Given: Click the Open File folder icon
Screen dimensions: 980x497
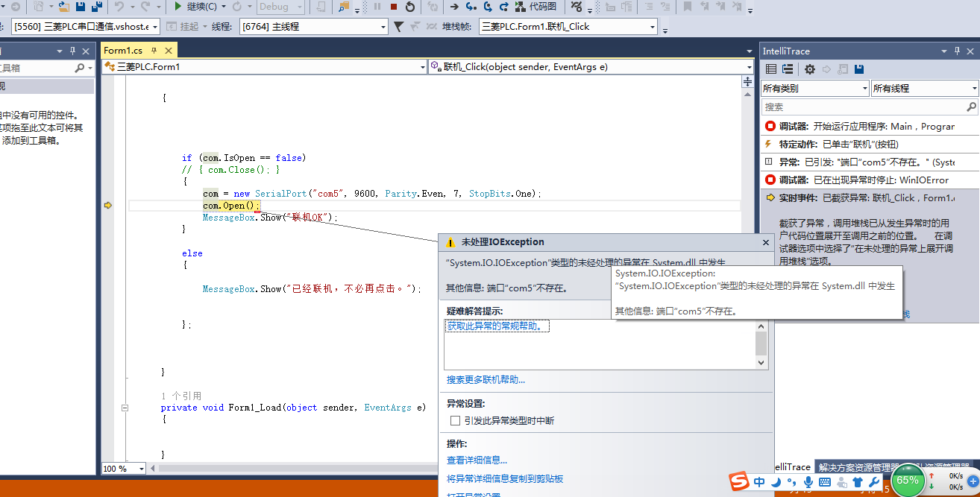Looking at the screenshot, I should pyautogui.click(x=63, y=7).
